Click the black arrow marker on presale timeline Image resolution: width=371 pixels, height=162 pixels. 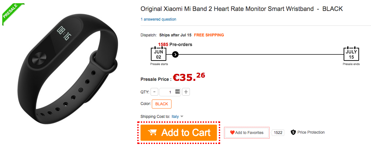pos(175,54)
